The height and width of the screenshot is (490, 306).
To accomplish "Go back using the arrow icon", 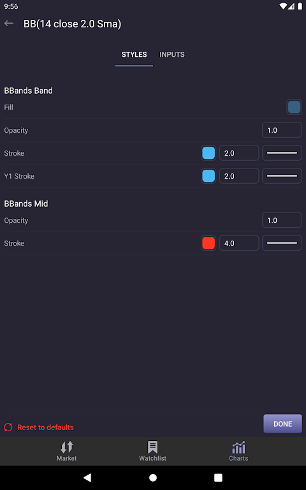I will pos(9,24).
